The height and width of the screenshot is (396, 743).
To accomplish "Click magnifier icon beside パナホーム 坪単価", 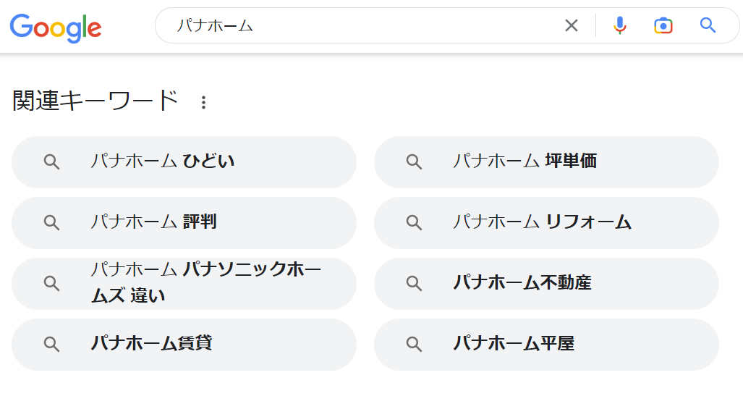I will [x=414, y=162].
